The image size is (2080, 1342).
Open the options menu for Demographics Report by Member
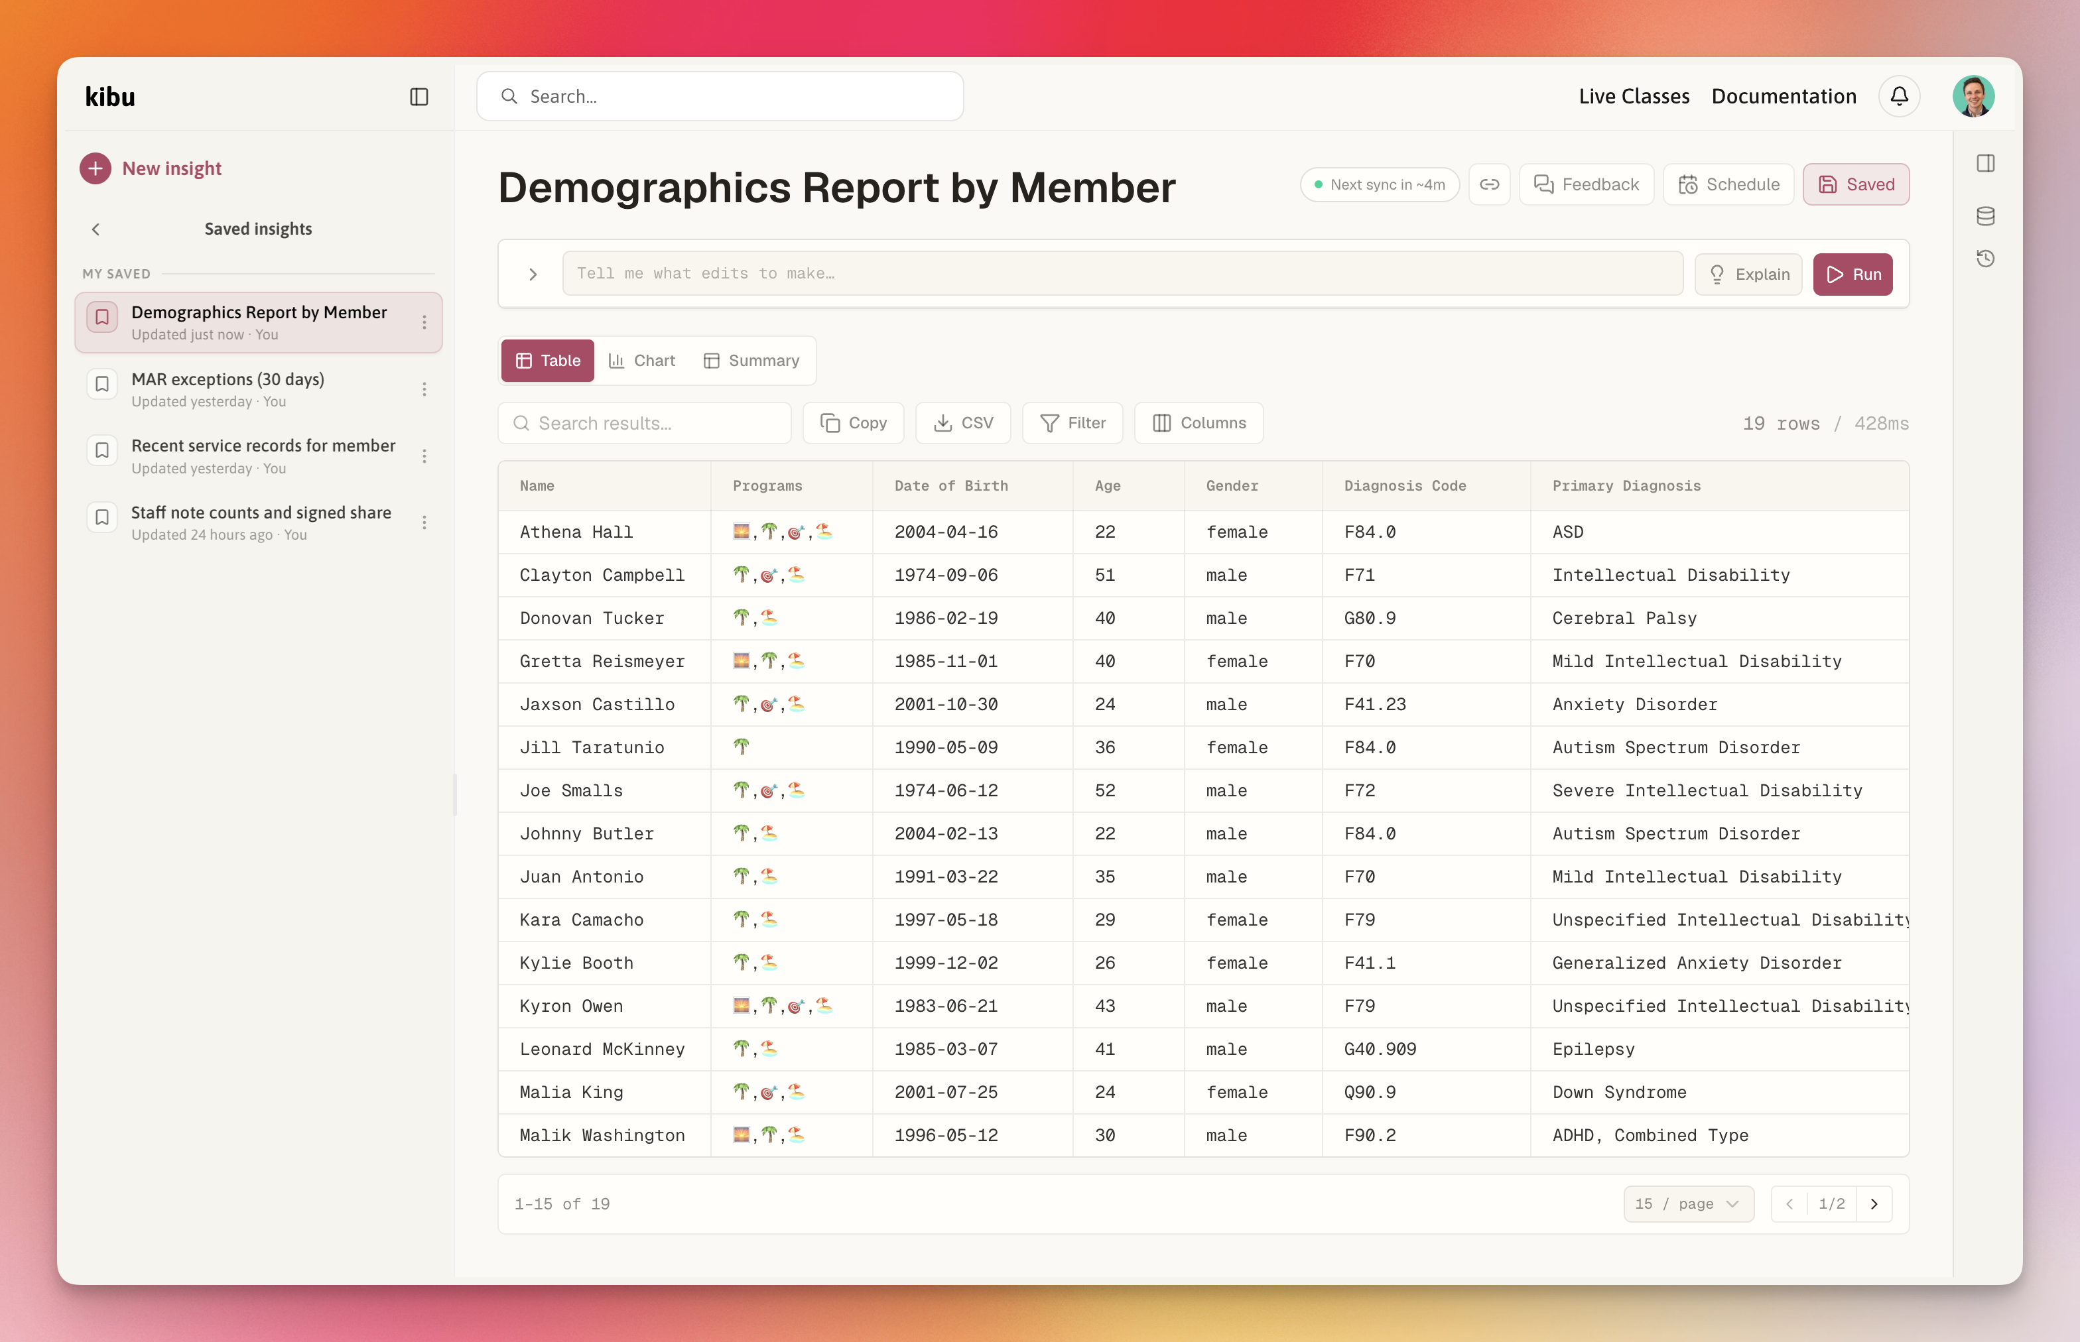424,322
